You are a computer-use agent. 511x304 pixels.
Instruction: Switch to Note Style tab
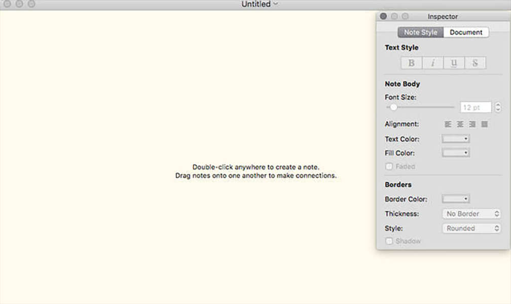(420, 32)
